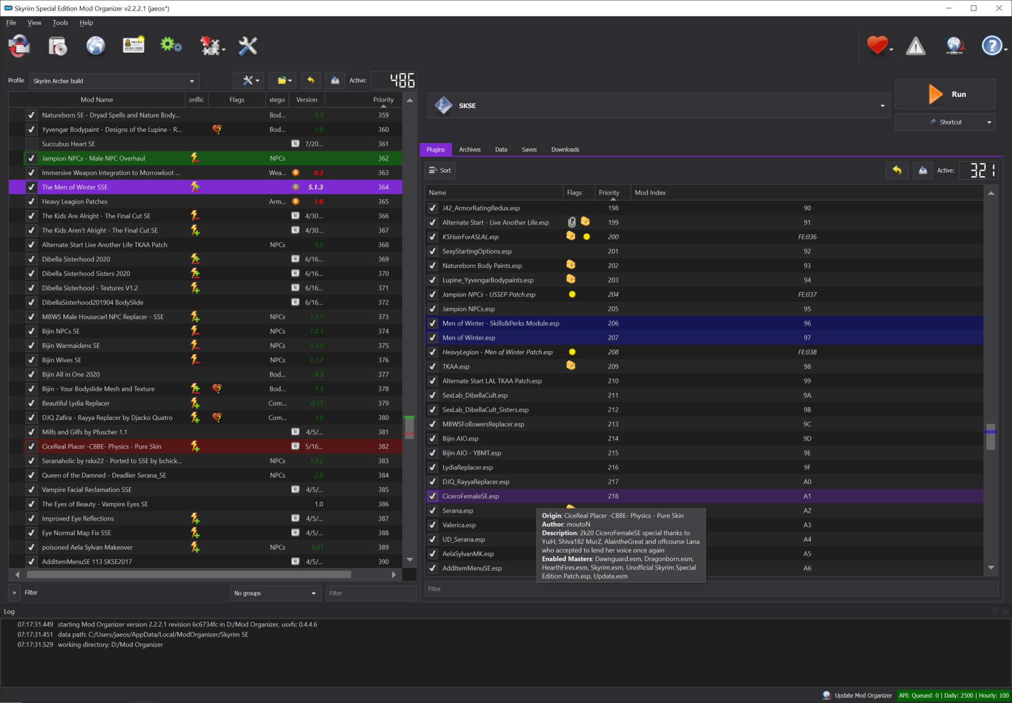Screen dimensions: 1012x703
Task: Open the executables gears icon
Action: [x=171, y=45]
